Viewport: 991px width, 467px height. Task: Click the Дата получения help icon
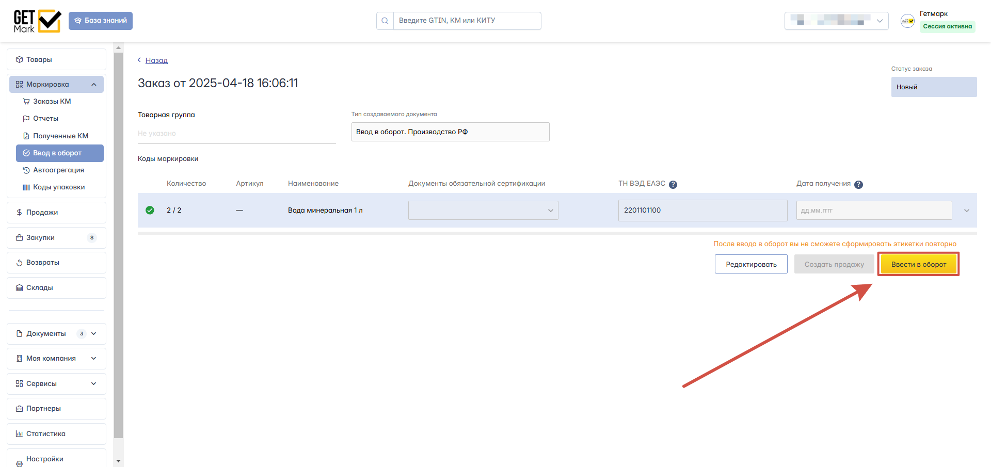[858, 185]
